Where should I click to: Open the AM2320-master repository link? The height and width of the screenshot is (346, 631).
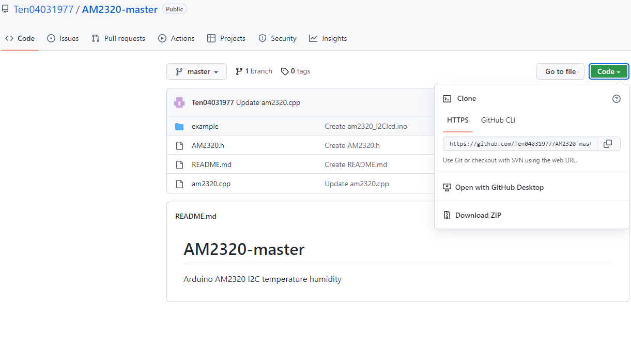click(120, 9)
